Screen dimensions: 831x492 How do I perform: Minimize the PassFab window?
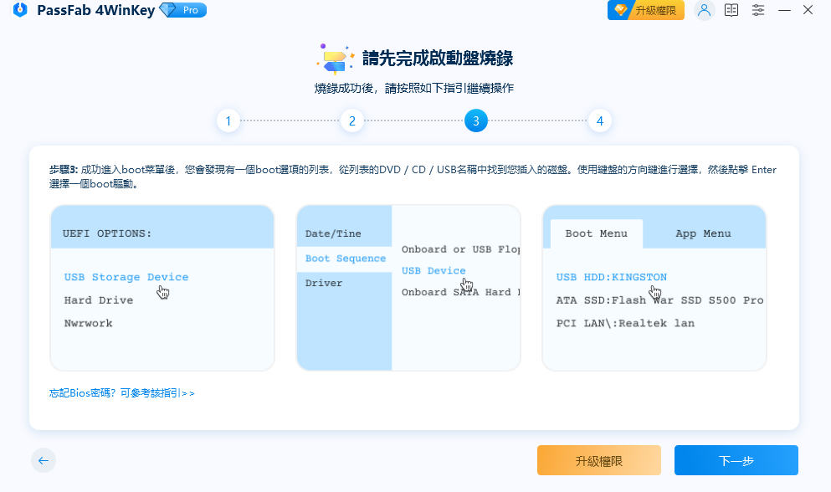coord(784,10)
